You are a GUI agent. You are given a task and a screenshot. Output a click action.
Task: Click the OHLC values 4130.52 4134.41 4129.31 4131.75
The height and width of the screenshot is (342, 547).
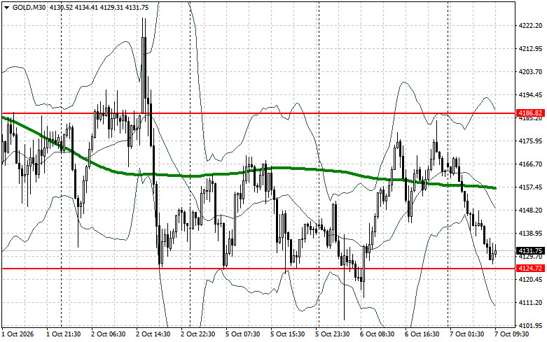pyautogui.click(x=99, y=7)
